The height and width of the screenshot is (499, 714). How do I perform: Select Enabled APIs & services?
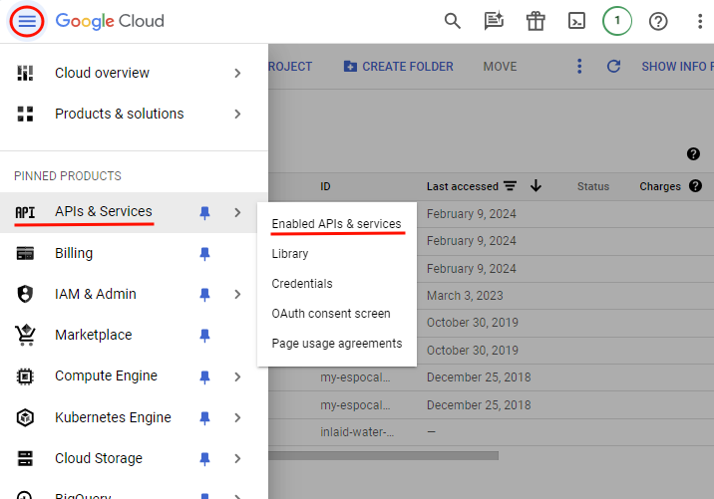(336, 224)
